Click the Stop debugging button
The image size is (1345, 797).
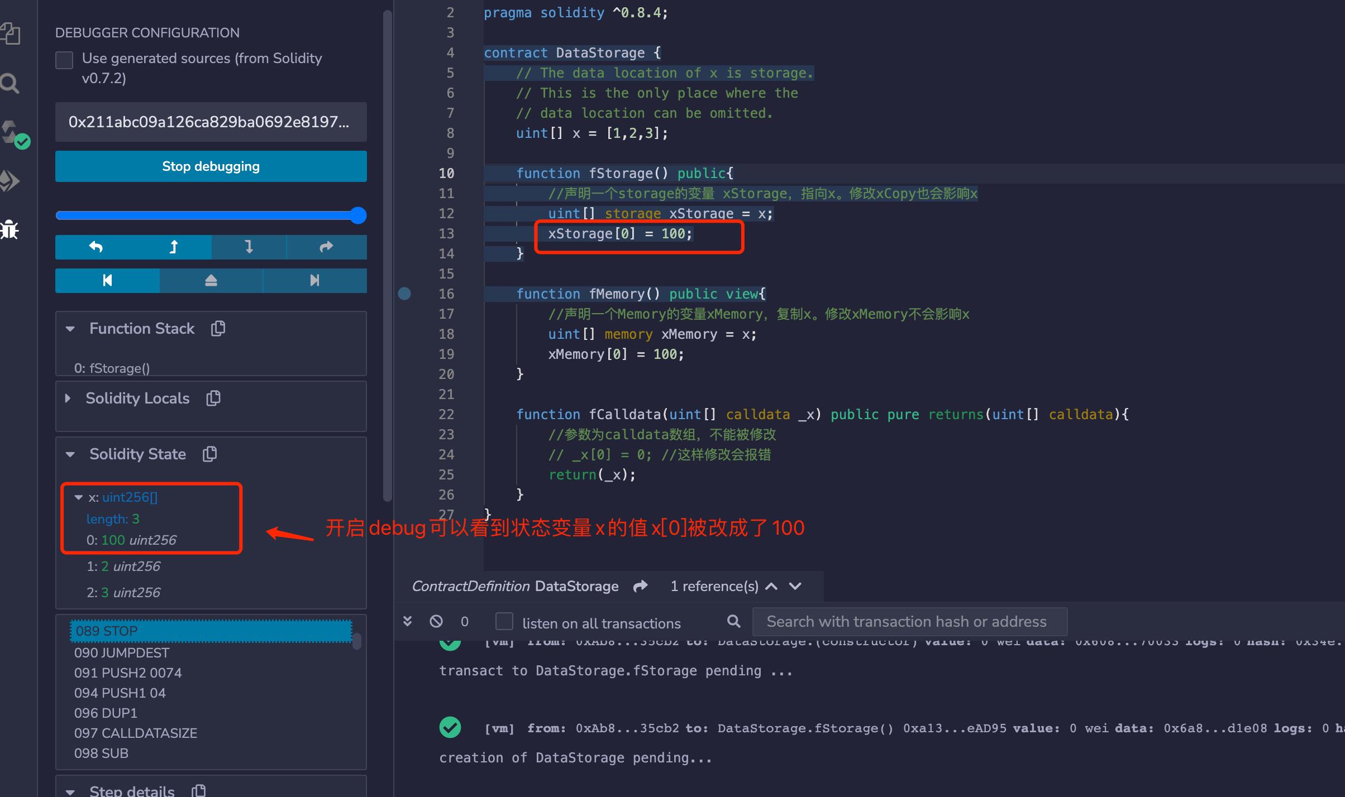click(x=210, y=166)
